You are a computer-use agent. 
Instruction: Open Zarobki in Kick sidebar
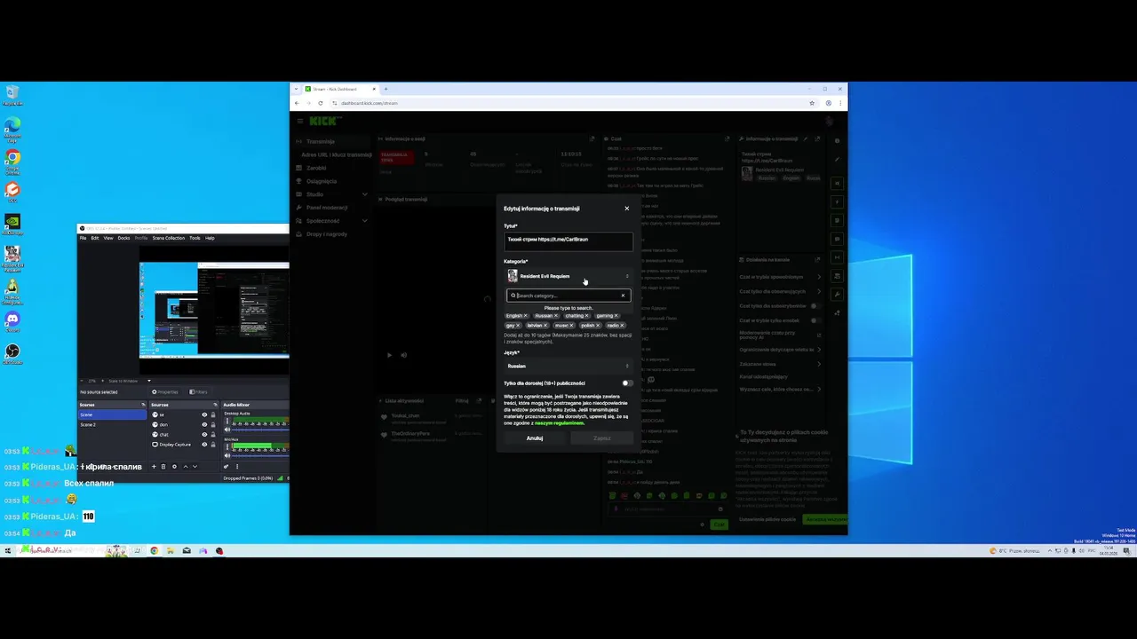pyautogui.click(x=316, y=168)
